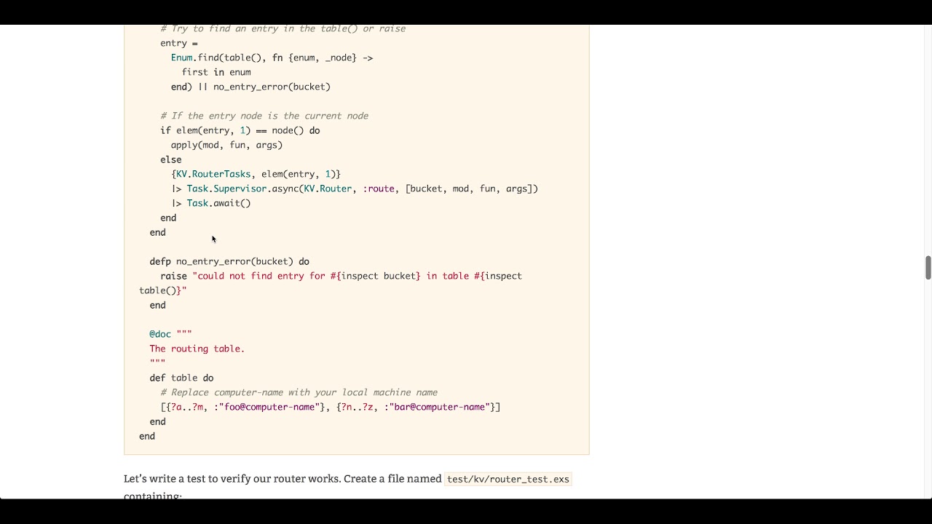The height and width of the screenshot is (524, 932).
Task: Click the vertical scrollbar thumb
Action: point(928,267)
